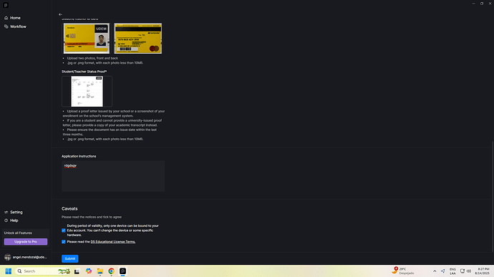The height and width of the screenshot is (277, 494).
Task: Open Home in the sidebar
Action: pos(13,18)
